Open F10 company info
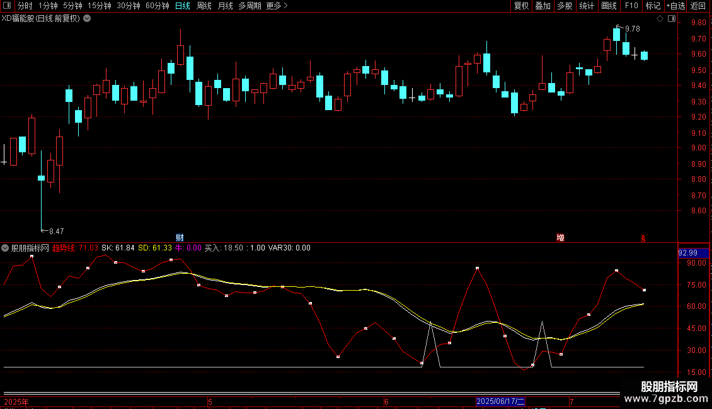712x409 pixels. pyautogui.click(x=631, y=6)
